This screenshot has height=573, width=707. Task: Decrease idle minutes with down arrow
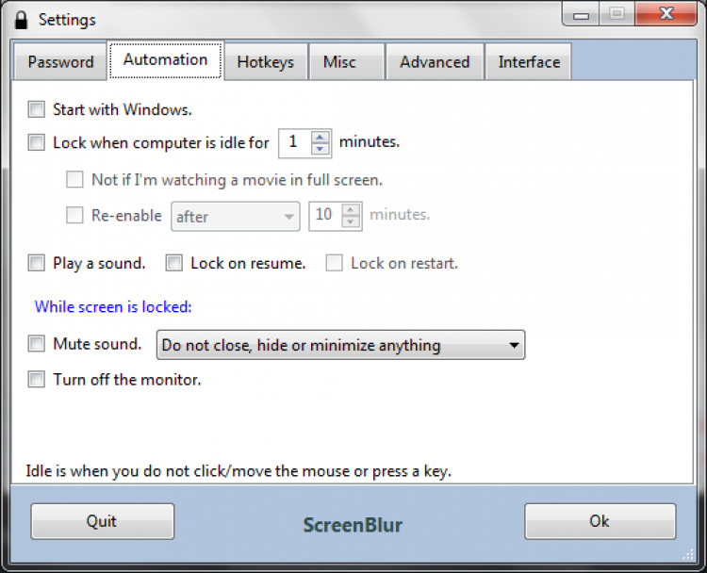pyautogui.click(x=321, y=148)
